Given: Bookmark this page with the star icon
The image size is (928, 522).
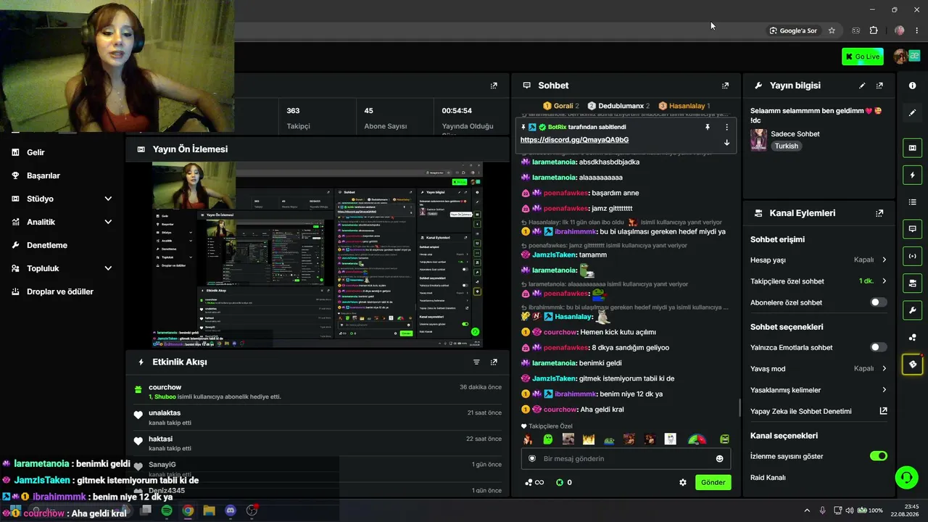Looking at the screenshot, I should [x=832, y=30].
